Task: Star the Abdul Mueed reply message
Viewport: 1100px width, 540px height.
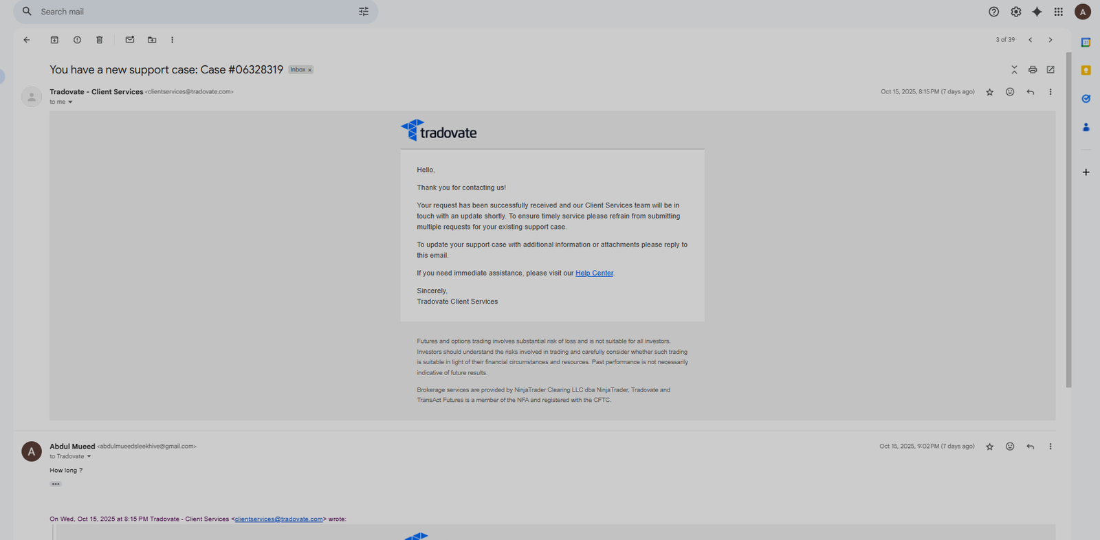Action: click(989, 447)
